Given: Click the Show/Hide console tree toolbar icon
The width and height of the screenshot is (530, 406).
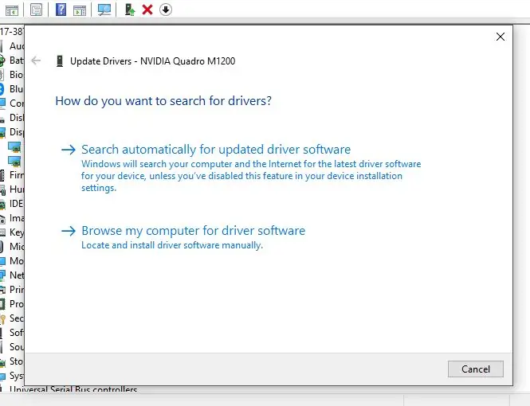Looking at the screenshot, I should (12, 10).
